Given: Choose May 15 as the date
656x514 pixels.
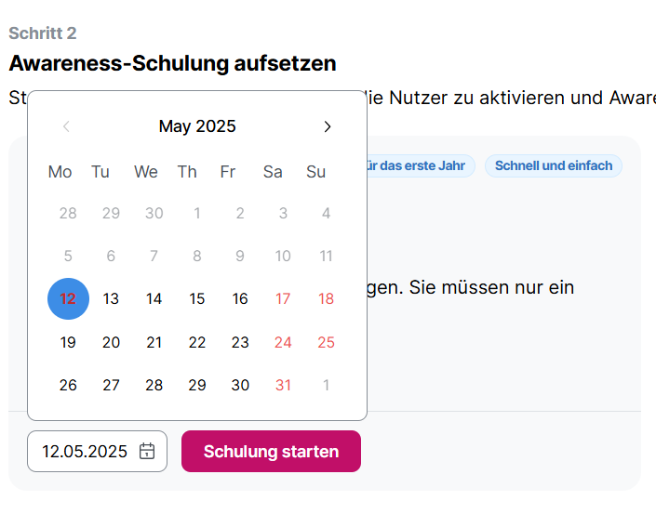Looking at the screenshot, I should pyautogui.click(x=197, y=299).
